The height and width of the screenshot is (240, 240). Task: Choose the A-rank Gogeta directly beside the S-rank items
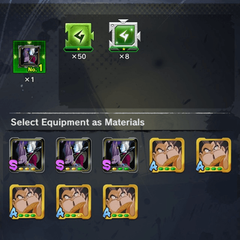[167, 155]
